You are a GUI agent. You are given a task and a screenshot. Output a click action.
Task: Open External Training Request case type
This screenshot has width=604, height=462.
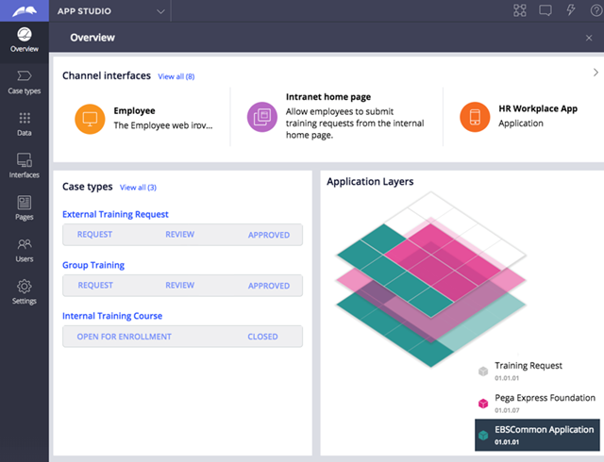[115, 214]
